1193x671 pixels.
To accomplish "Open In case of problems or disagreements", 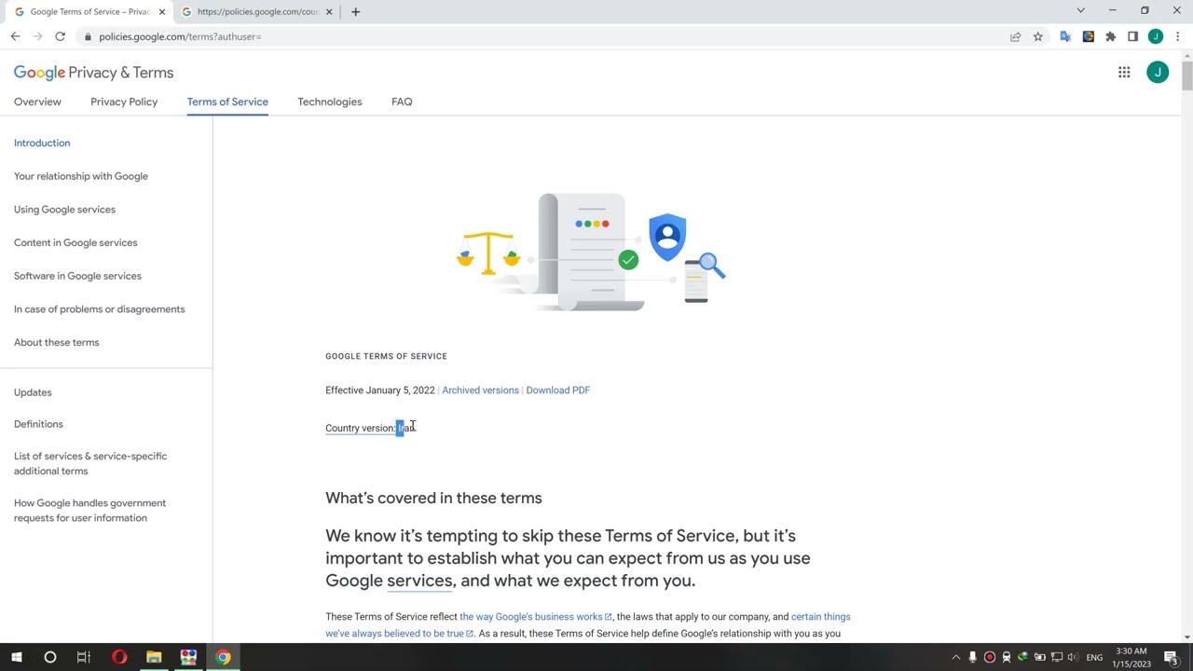I will coord(100,309).
